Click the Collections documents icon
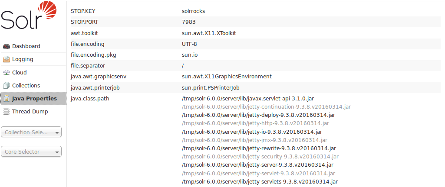 7,85
